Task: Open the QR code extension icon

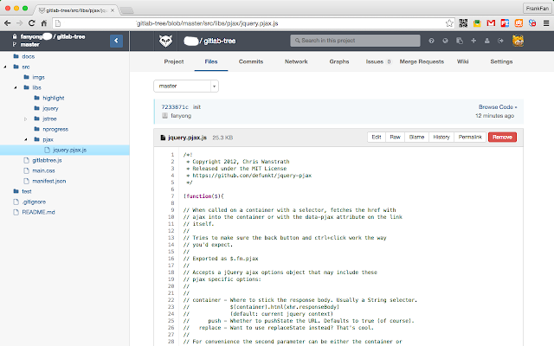Action: [463, 23]
